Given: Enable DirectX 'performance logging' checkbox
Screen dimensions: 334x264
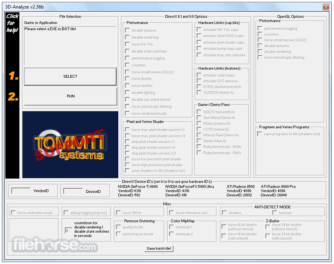Looking at the screenshot, I should click(127, 58).
